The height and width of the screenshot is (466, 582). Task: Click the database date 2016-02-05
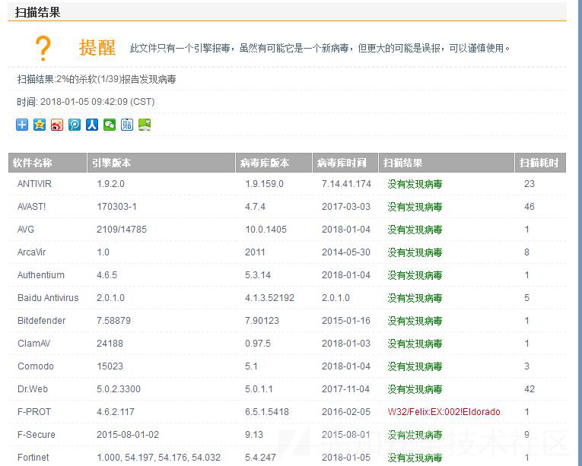pos(346,412)
